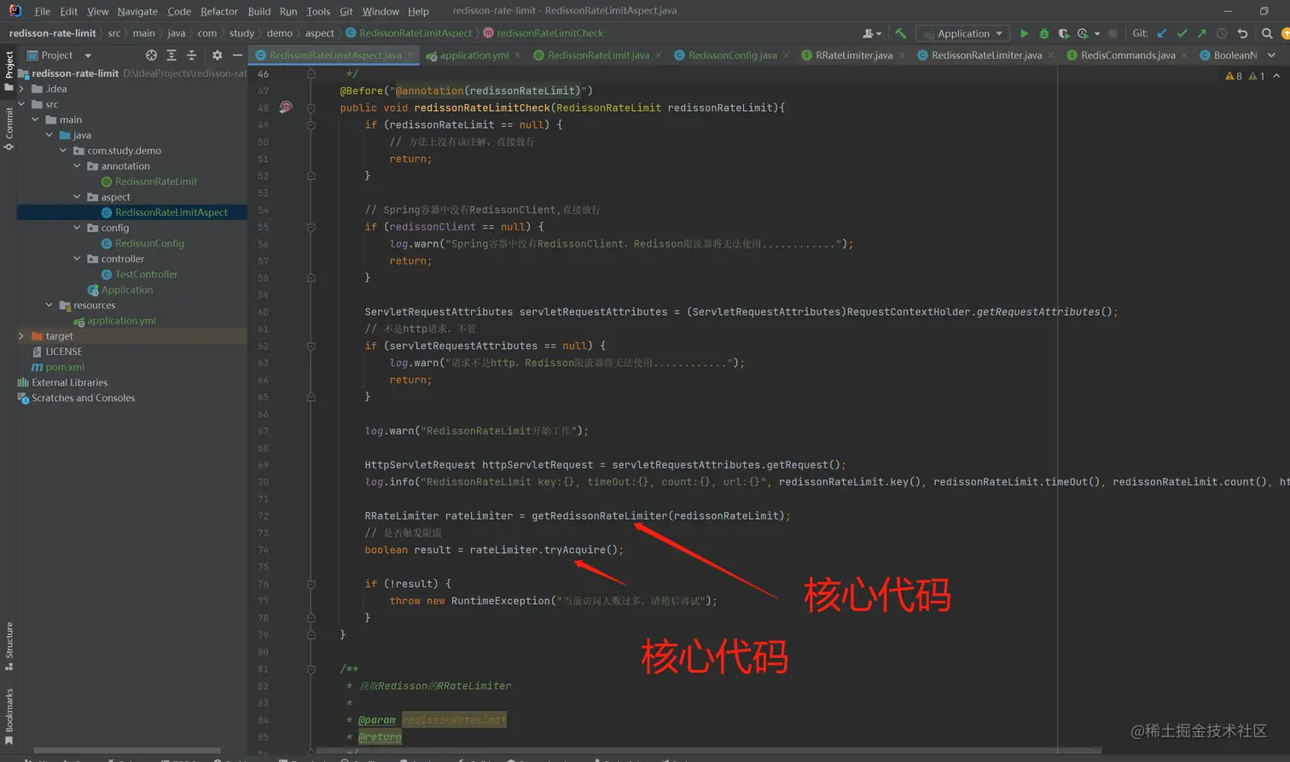This screenshot has height=762, width=1290.
Task: Toggle method fold marker at line 48
Action: click(x=311, y=108)
